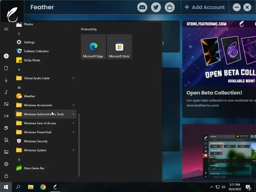The image size is (256, 192).
Task: Open the Microsoft Store tile
Action: (119, 47)
